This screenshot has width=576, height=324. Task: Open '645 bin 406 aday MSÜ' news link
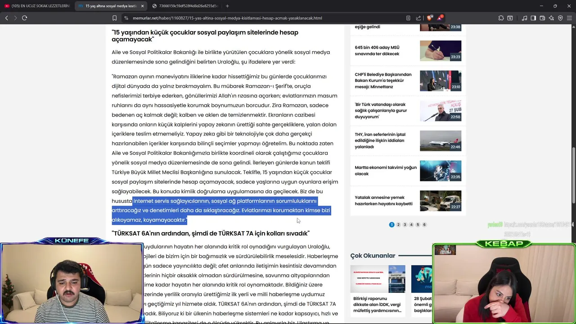tap(377, 50)
